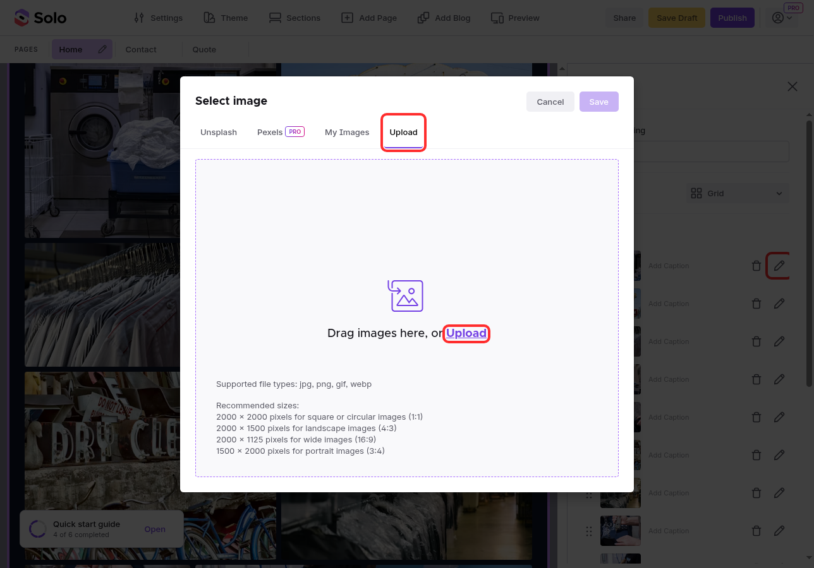Switch to the Unsplash tab
This screenshot has height=568, width=814.
(x=219, y=132)
